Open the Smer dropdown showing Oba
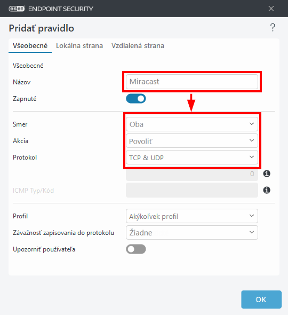Image resolution: width=288 pixels, height=315 pixels. click(x=192, y=124)
